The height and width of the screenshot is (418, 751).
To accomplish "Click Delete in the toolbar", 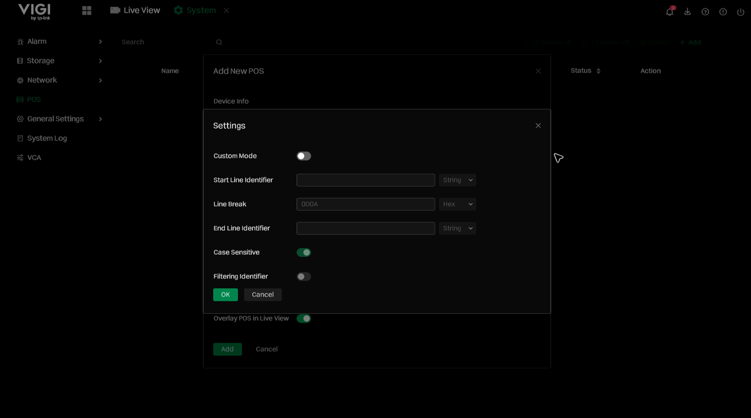I will (654, 42).
